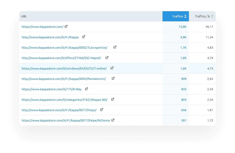Open external link icon for SSC-Napoli row
The width and height of the screenshot is (235, 153).
coord(107,57)
